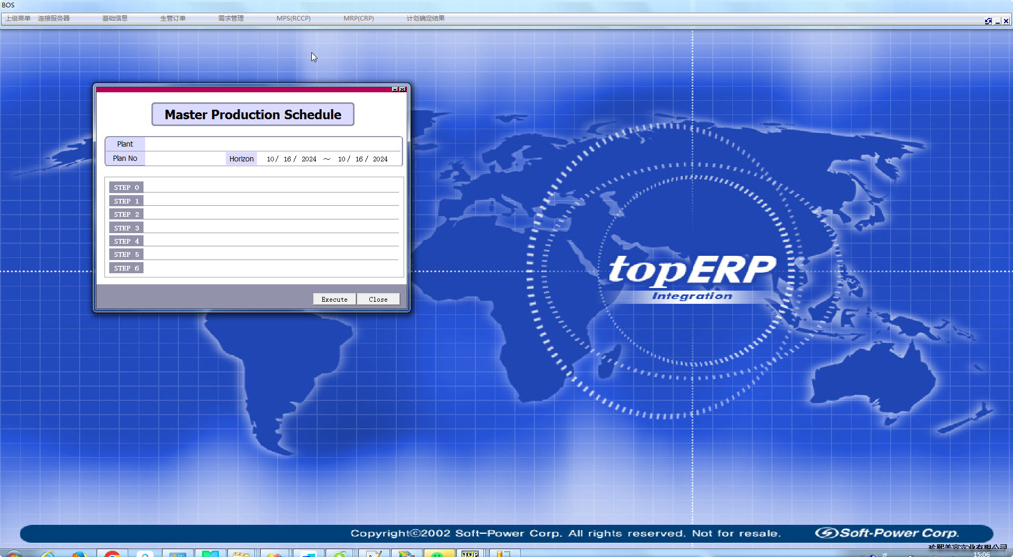Viewport: 1013px width, 557px height.
Task: Open the MPS(RCCP) menu
Action: point(293,18)
